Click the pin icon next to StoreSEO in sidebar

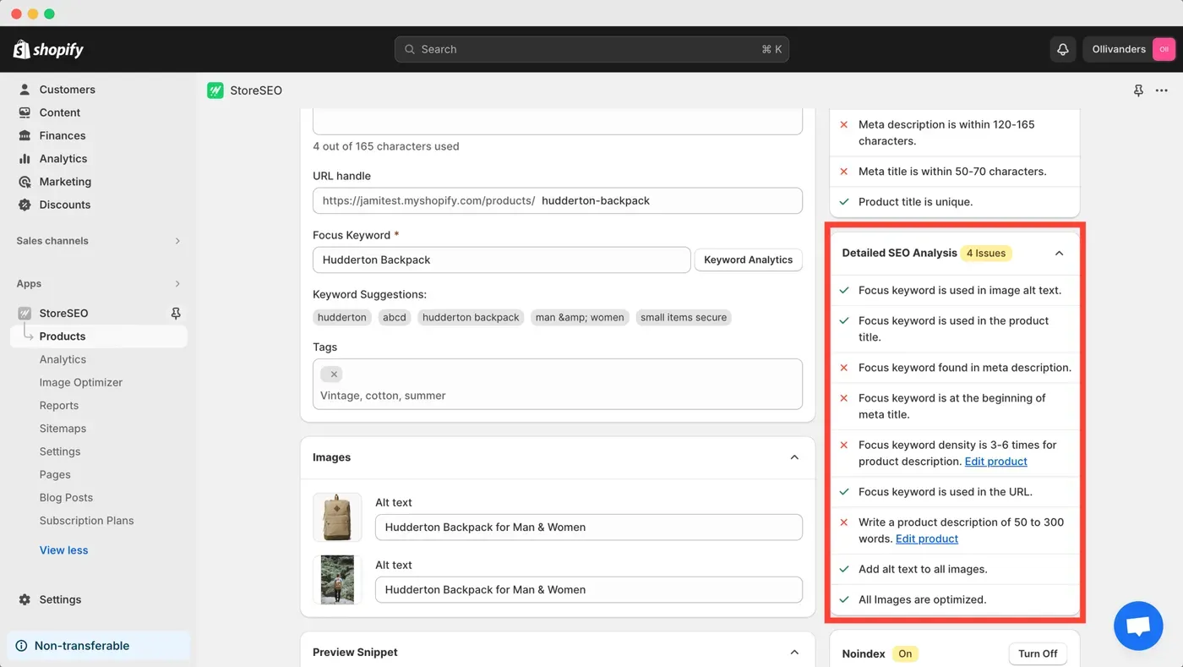pyautogui.click(x=176, y=314)
